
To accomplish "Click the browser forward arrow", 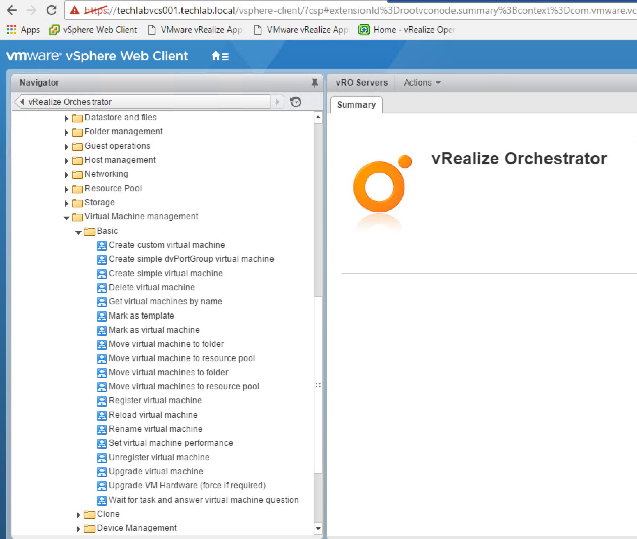I will 31,10.
